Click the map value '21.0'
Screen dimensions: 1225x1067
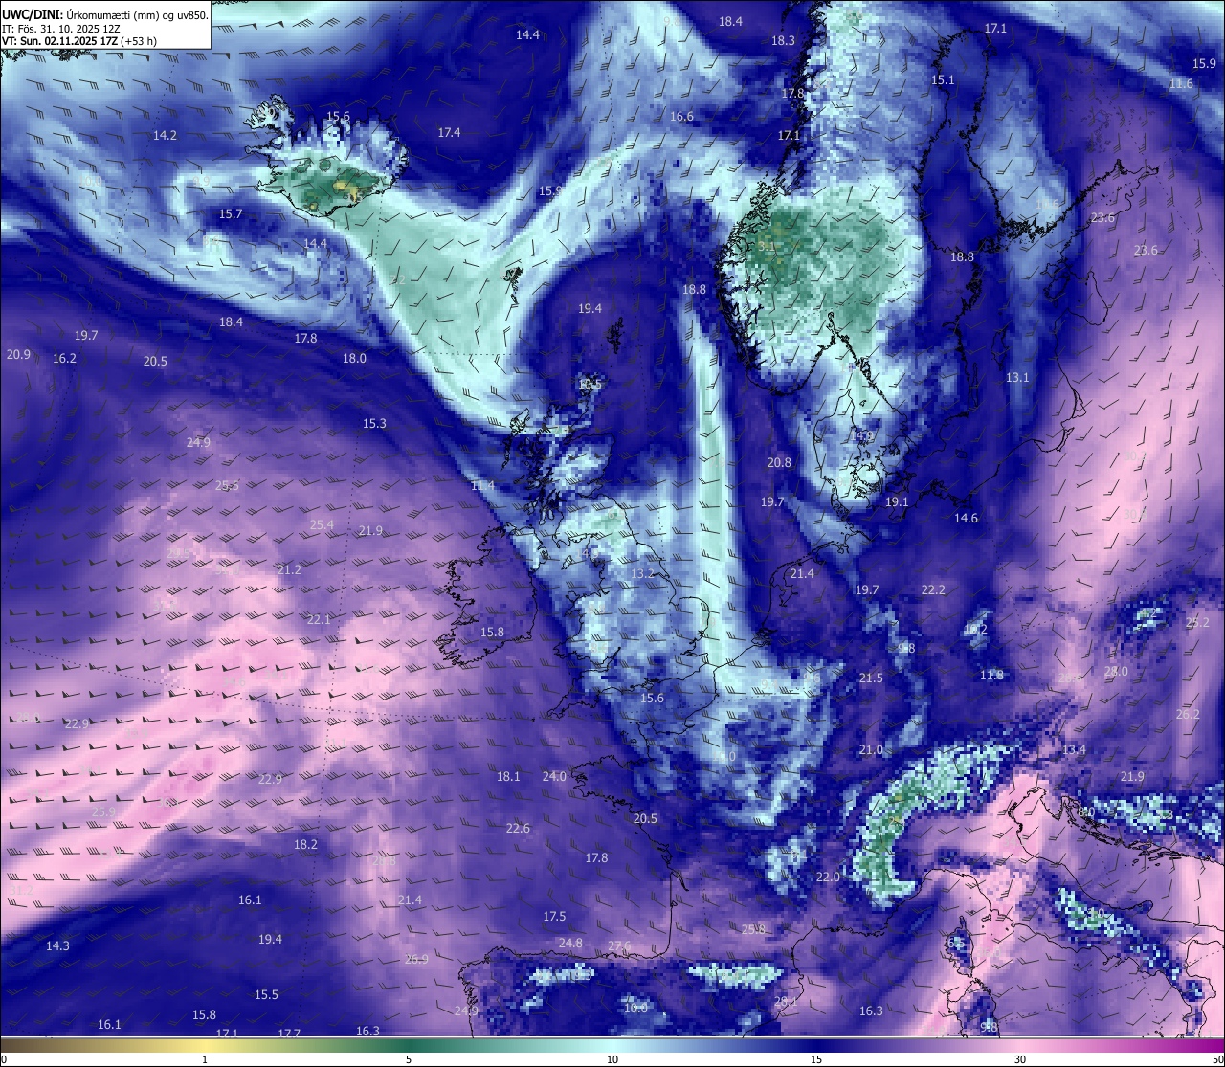tap(871, 749)
